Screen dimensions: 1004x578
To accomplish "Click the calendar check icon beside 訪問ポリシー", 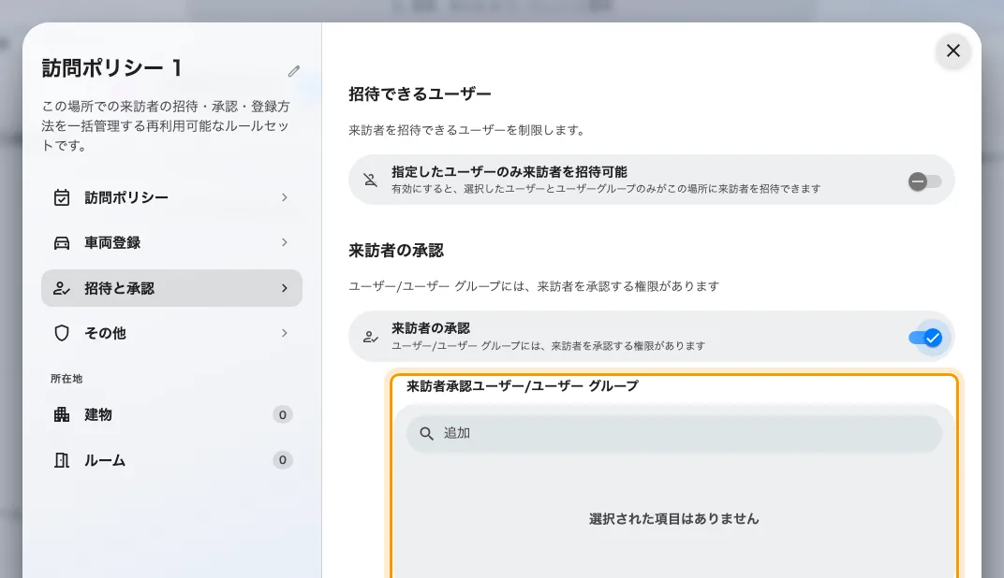I will coord(62,197).
